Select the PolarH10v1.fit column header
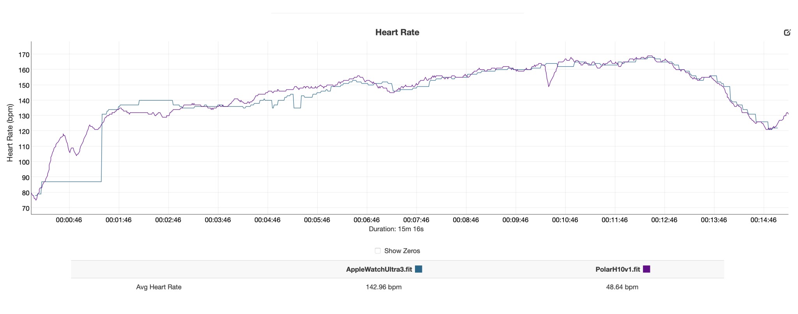Viewport: 798px width, 314px height. click(618, 269)
